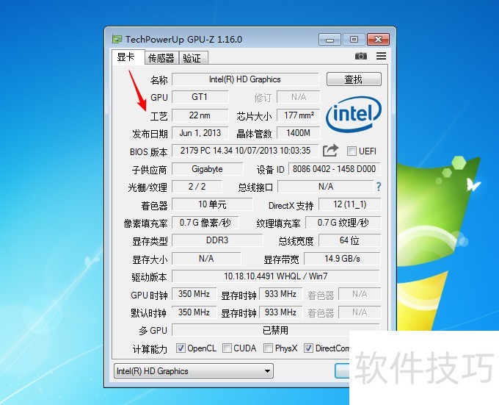The image size is (499, 405).
Task: Click the driver version 10.18.10.4491 field
Action: 276,276
